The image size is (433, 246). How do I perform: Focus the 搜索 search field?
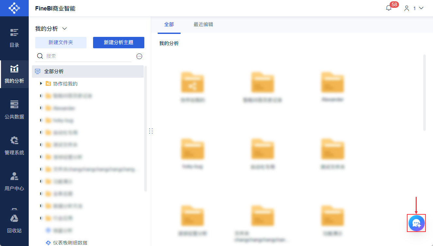tap(83, 56)
